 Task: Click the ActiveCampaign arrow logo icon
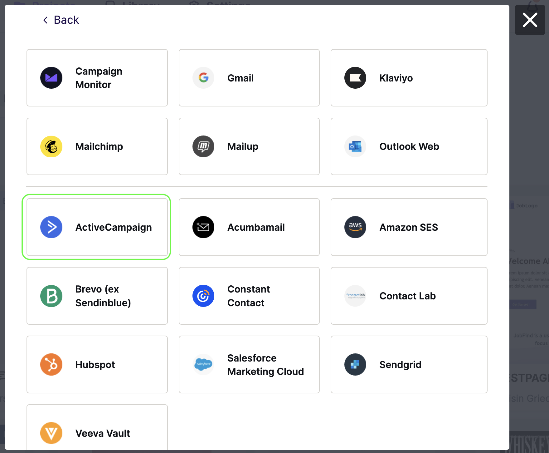(x=51, y=227)
